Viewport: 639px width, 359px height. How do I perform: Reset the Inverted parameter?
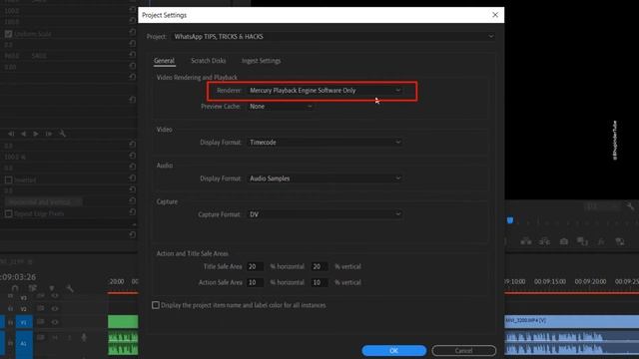[132, 179]
